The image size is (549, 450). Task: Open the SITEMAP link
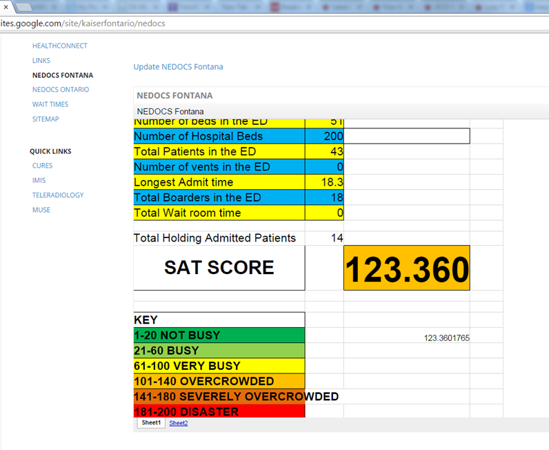46,119
